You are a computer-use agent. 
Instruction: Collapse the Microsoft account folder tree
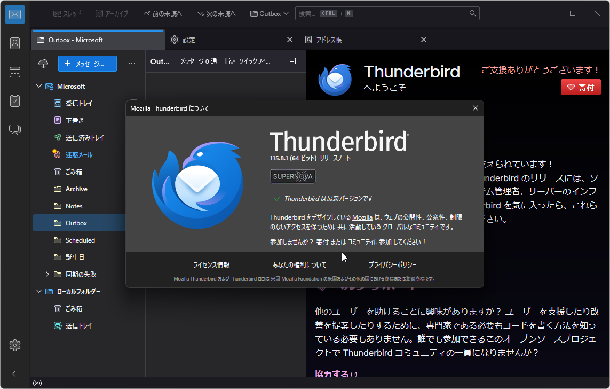(x=38, y=86)
